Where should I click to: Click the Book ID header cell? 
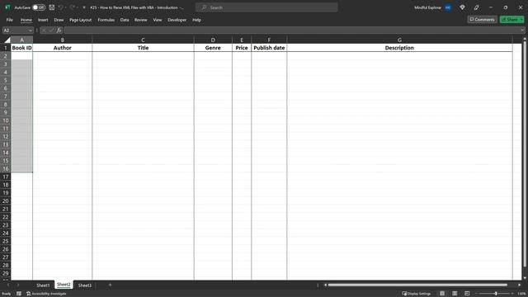coord(22,48)
